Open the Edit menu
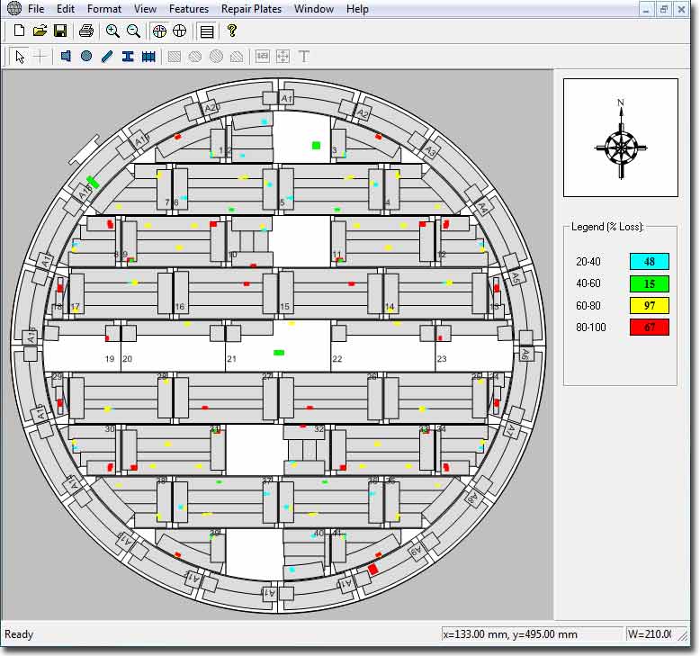700x656 pixels. click(x=66, y=9)
